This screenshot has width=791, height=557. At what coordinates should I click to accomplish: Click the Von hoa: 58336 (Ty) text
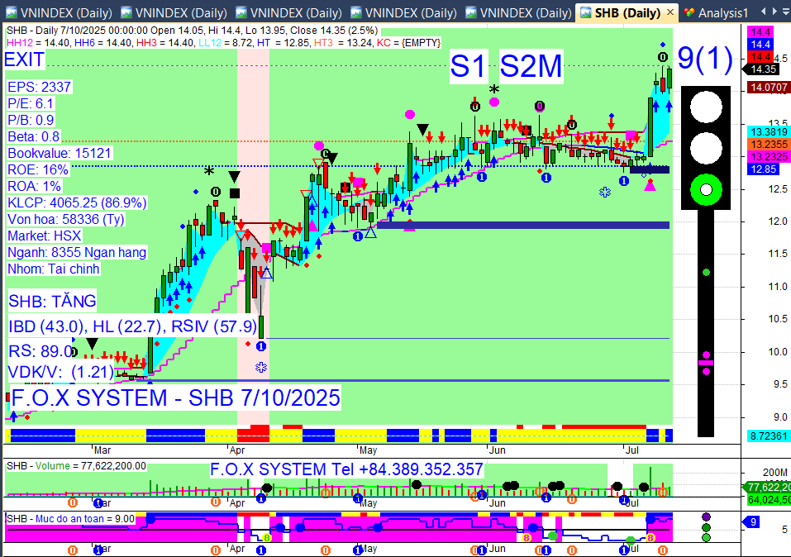point(66,220)
